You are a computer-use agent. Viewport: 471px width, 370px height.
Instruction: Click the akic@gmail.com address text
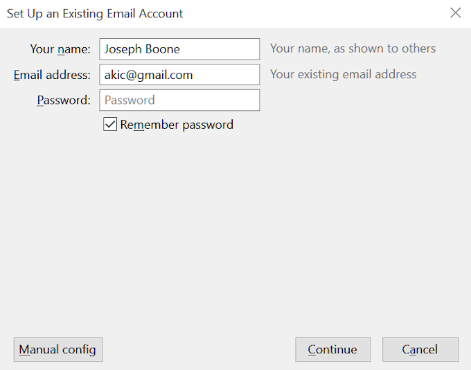click(148, 75)
